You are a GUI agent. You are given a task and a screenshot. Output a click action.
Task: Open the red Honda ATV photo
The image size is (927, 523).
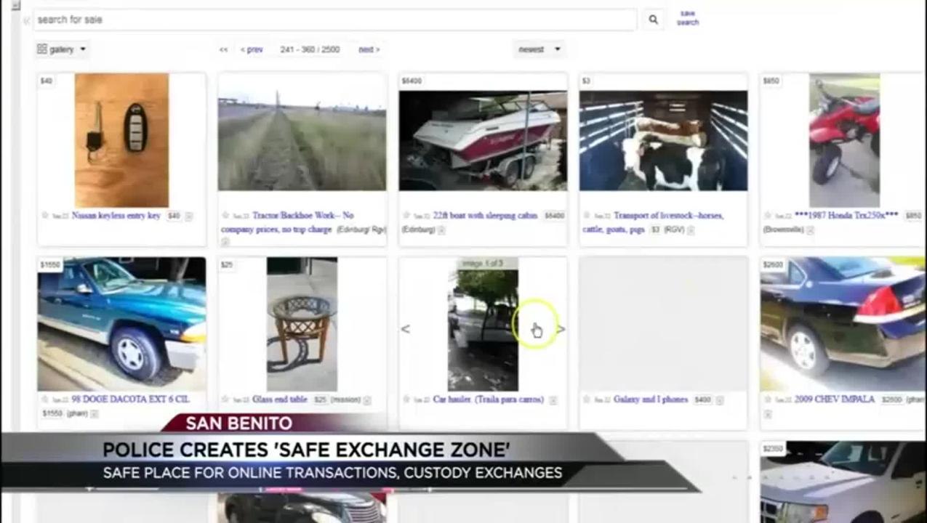(x=844, y=140)
